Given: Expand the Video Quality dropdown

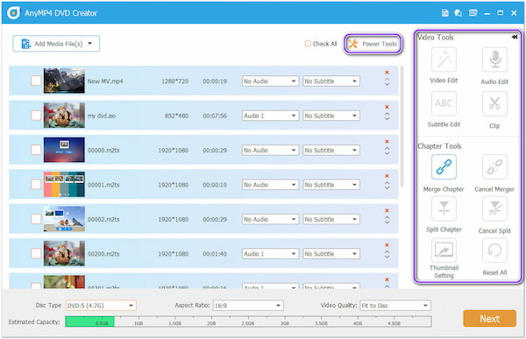Looking at the screenshot, I should coord(395,306).
